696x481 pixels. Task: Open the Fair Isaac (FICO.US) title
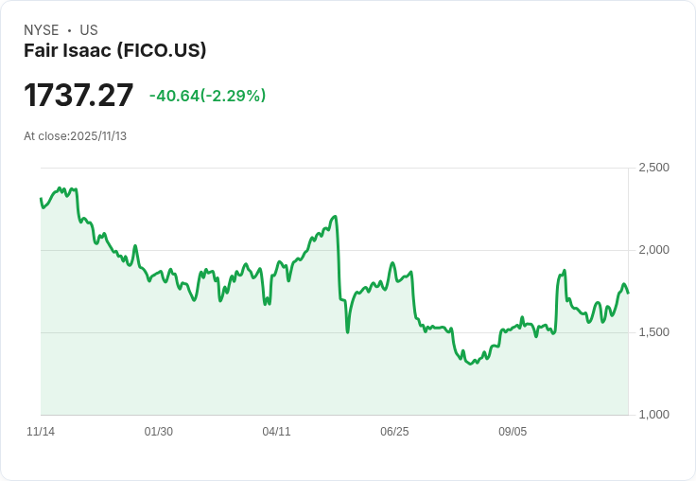tap(114, 51)
